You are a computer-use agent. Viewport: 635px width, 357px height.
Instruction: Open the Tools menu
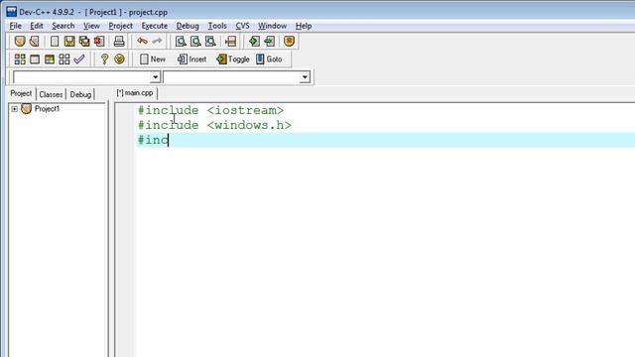(217, 26)
